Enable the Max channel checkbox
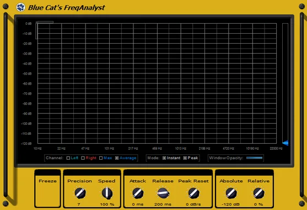Screen dimensions: 307x210 (x=101, y=158)
